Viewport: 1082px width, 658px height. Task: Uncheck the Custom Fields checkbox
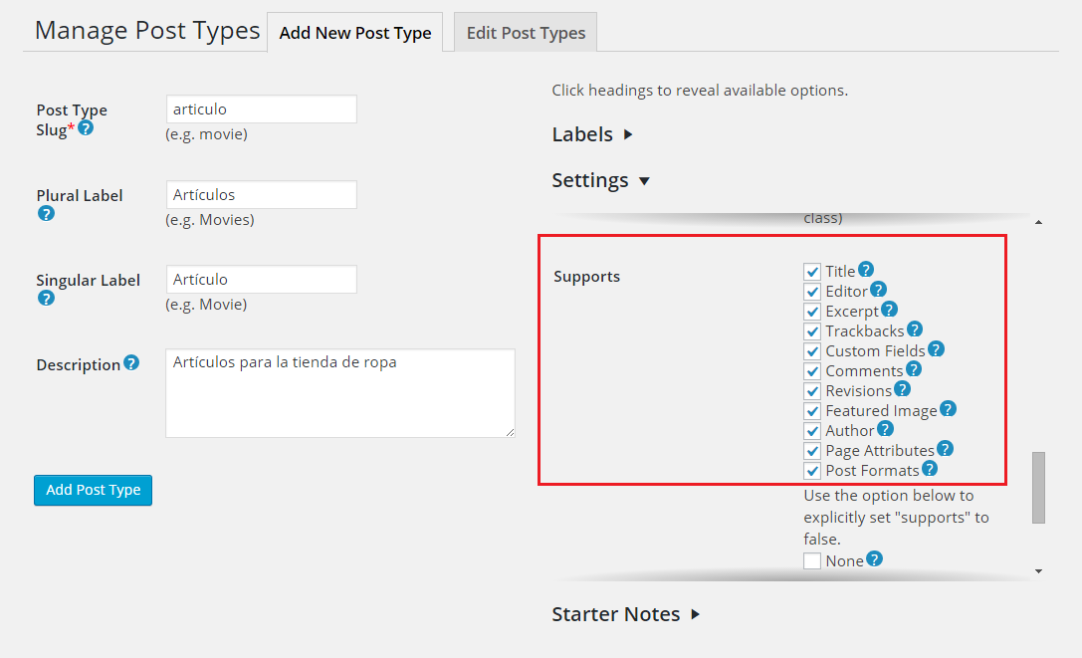tap(812, 351)
